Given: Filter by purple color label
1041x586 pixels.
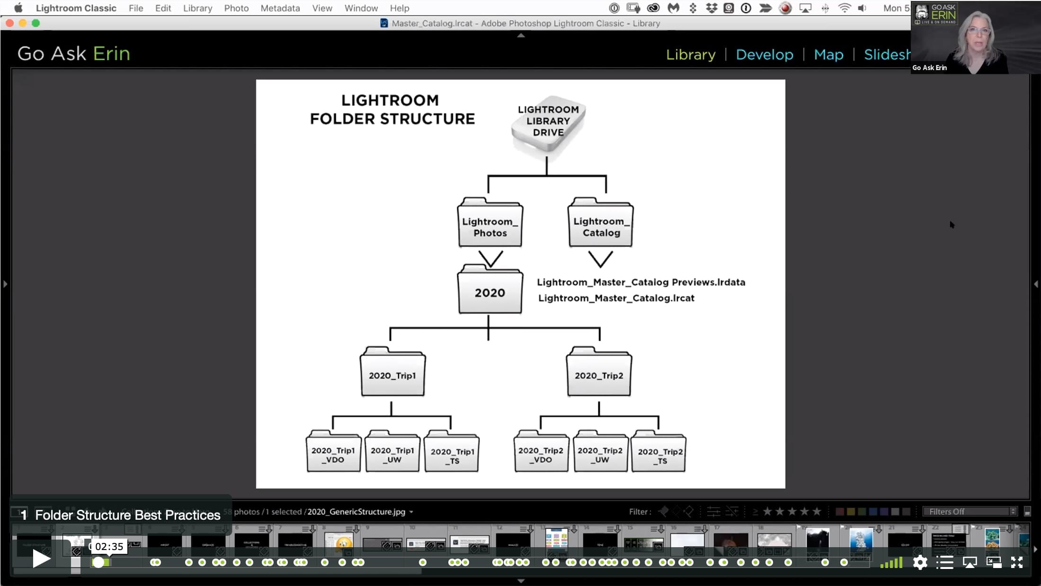Looking at the screenshot, I should coord(884,512).
